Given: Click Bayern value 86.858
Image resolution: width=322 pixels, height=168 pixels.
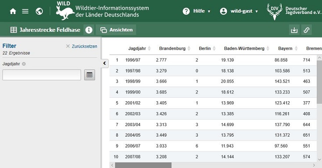Looking at the screenshot, I should click(281, 60).
